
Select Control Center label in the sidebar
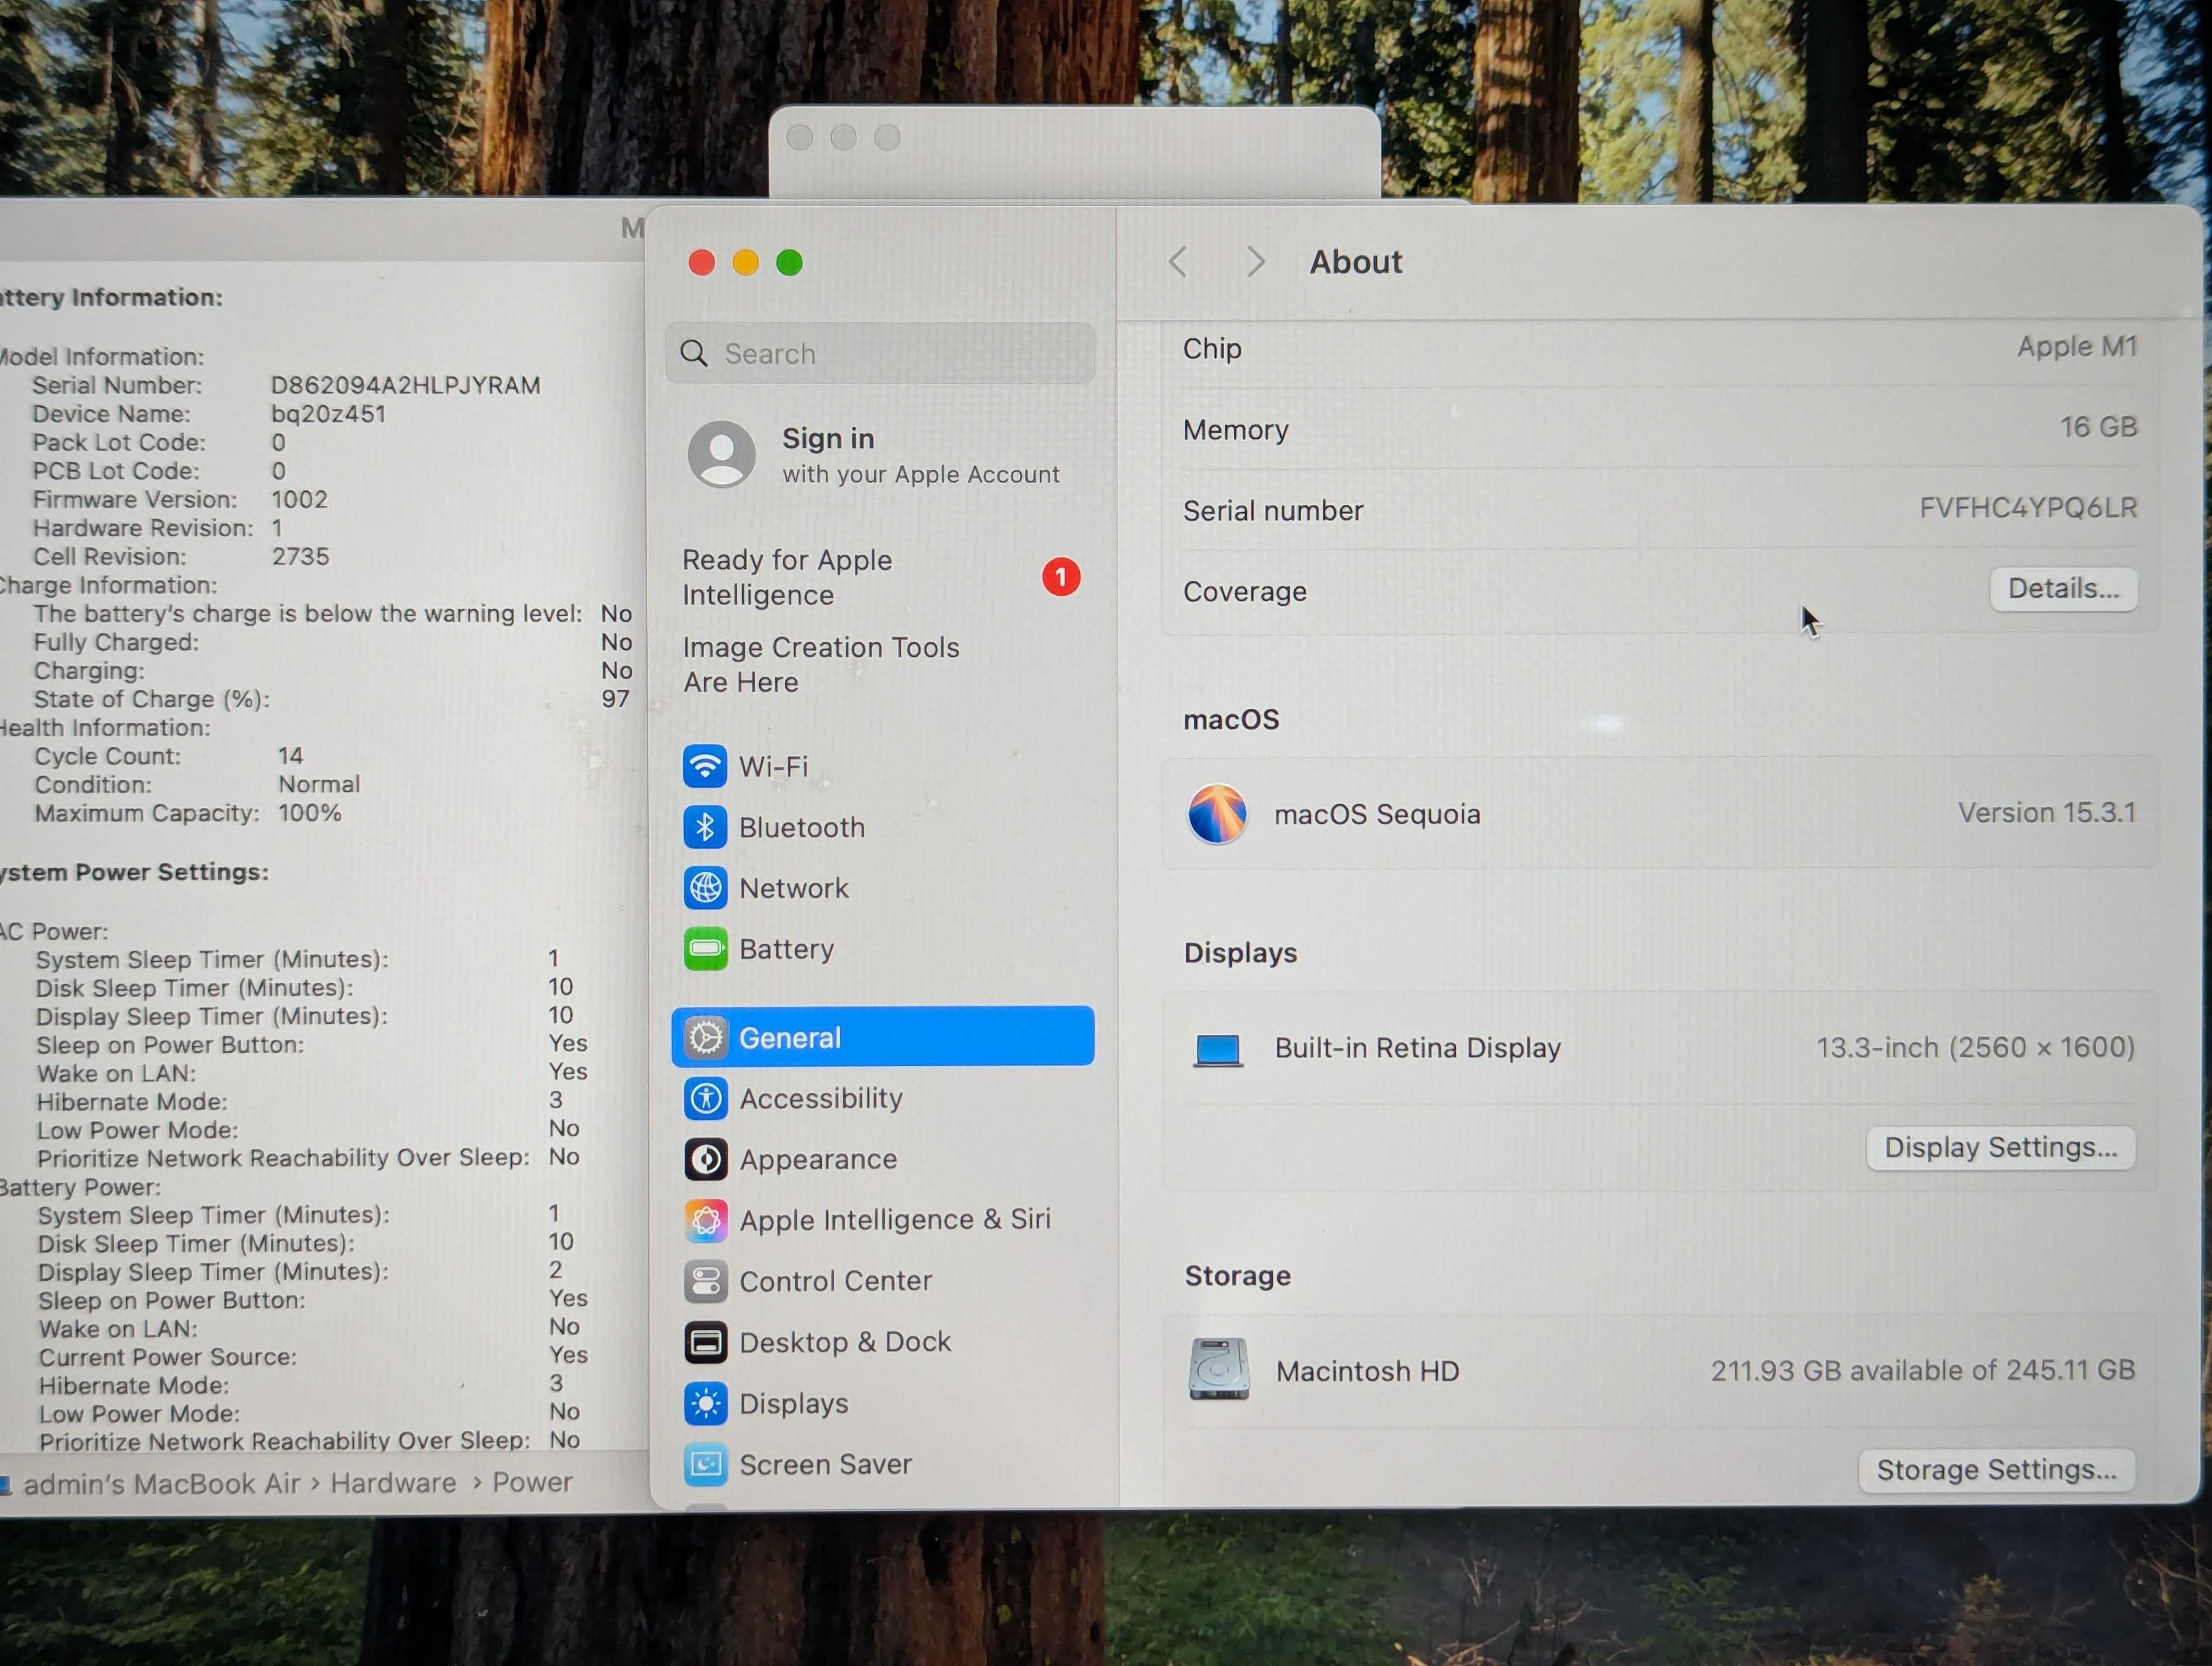836,1281
